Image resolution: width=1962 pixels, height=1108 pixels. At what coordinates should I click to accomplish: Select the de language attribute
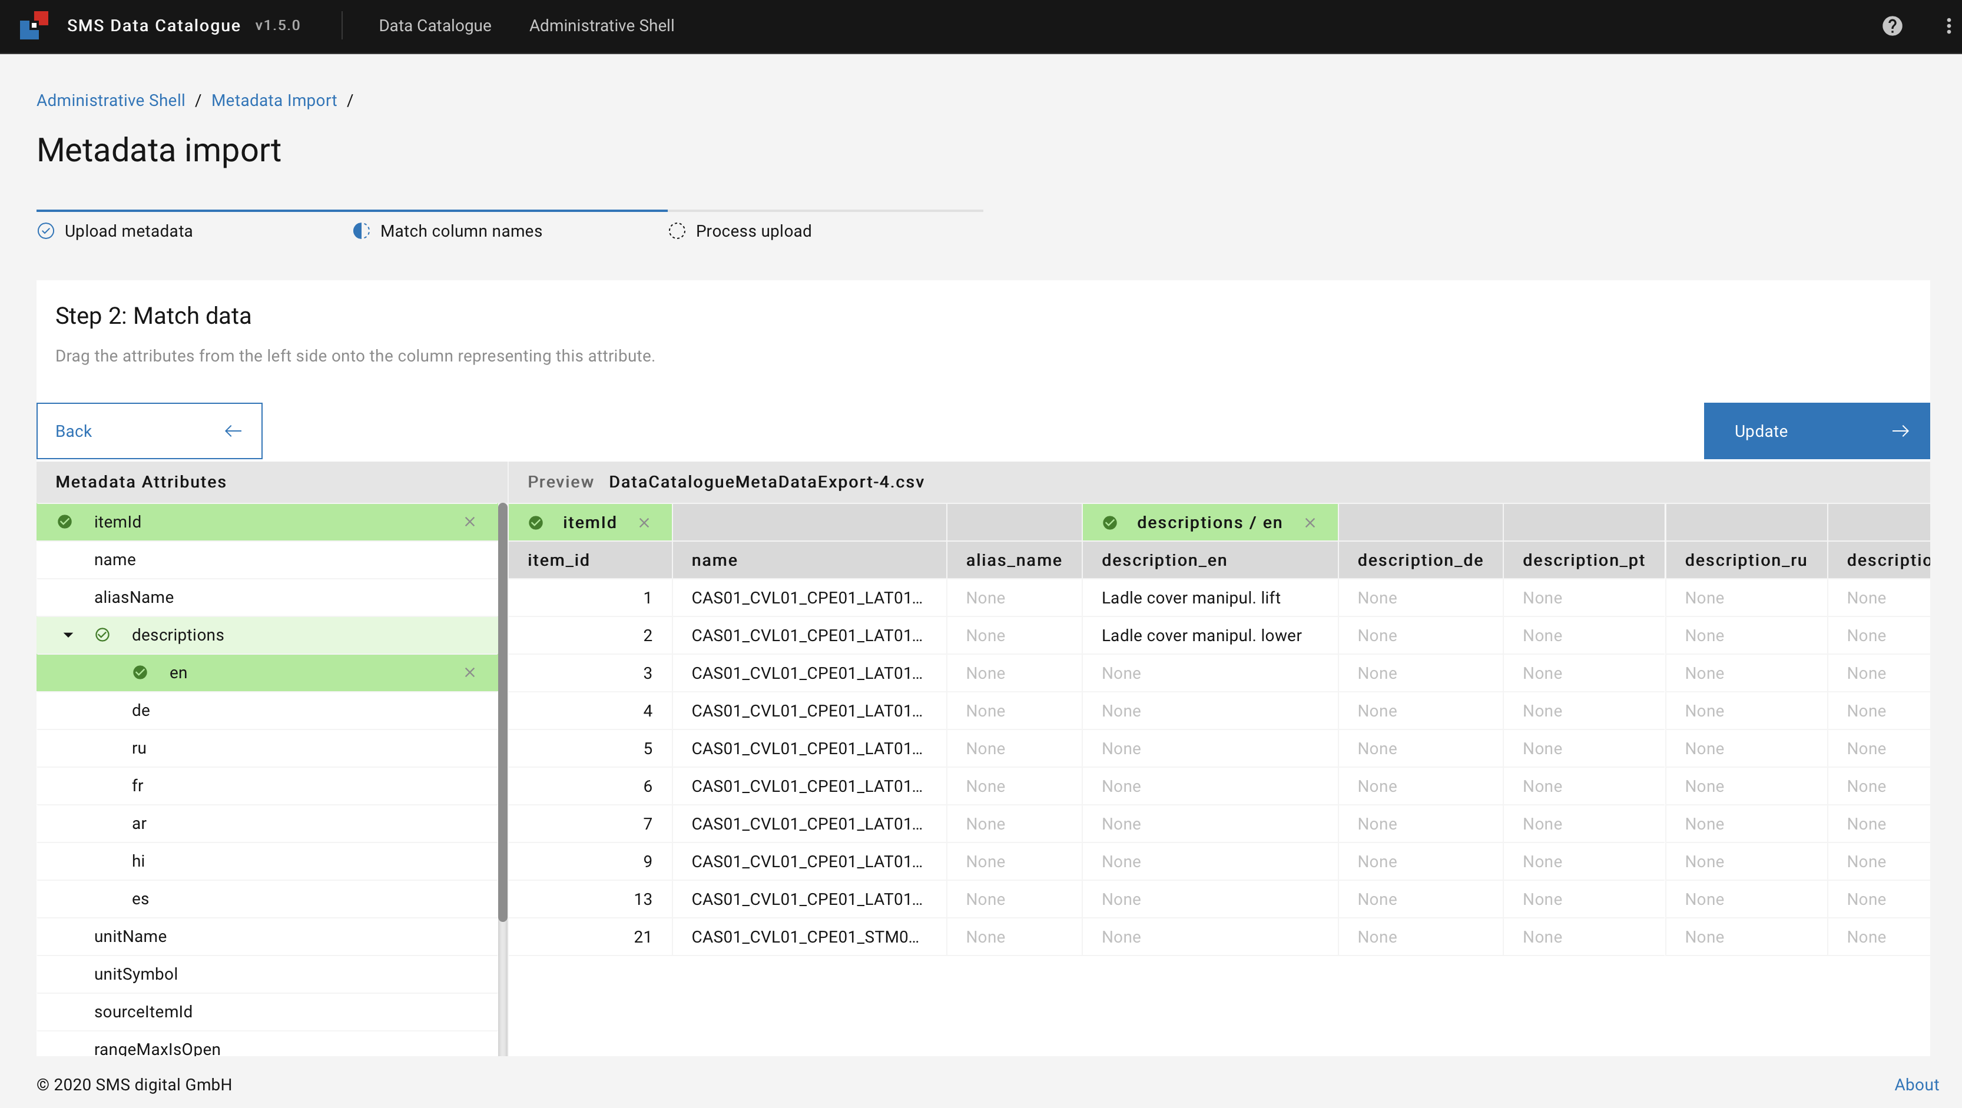coord(141,711)
